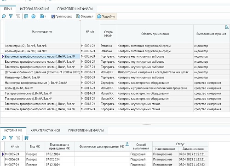Click sort icon above Выполняемая функция column
Image resolution: width=230 pixels, height=166 pixels.
[227, 27]
